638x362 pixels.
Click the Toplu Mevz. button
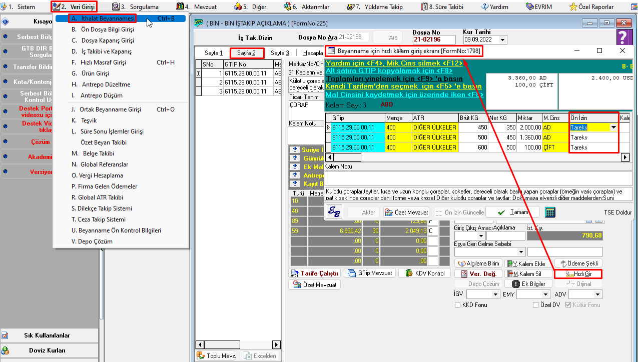point(216,356)
